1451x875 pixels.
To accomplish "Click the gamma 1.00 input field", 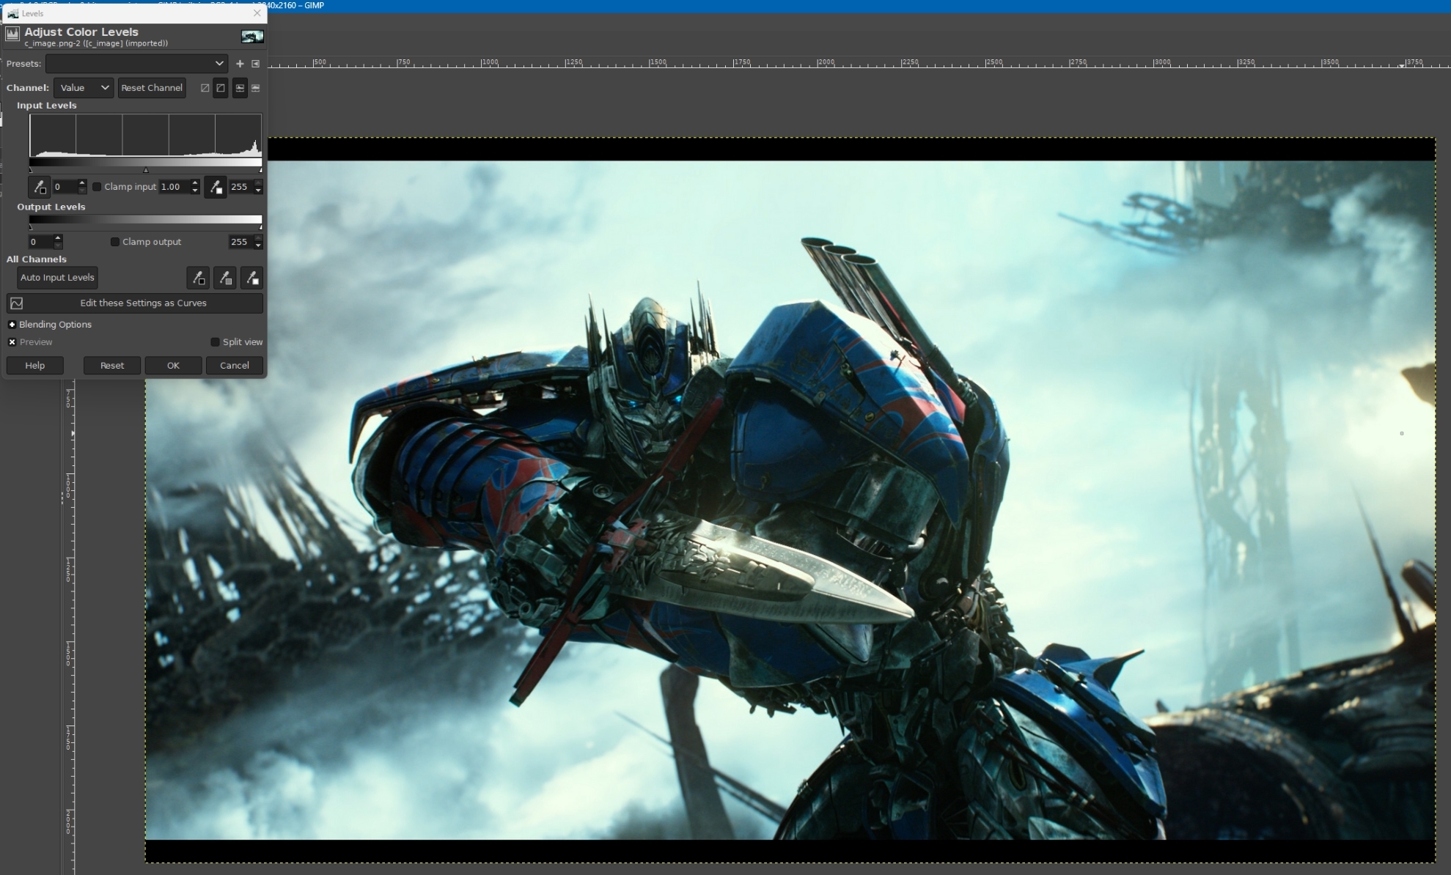I will [x=173, y=187].
